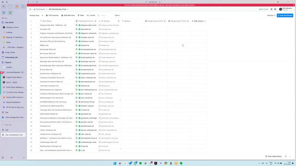This screenshot has height=166, width=296.
Task: Click the refresh icon next to View table history
Action: (286, 156)
